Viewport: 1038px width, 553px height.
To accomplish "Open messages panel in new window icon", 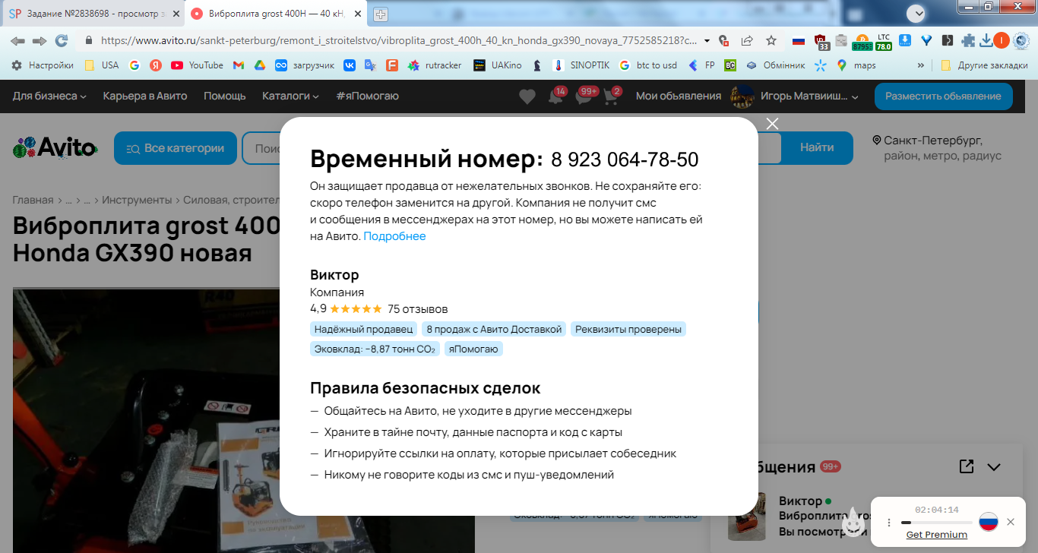I will click(x=967, y=466).
